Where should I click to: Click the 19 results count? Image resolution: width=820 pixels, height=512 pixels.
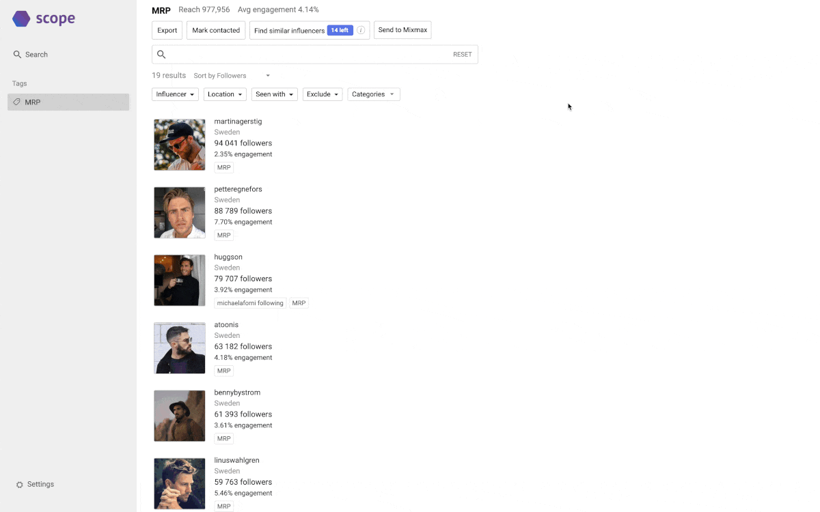tap(169, 76)
